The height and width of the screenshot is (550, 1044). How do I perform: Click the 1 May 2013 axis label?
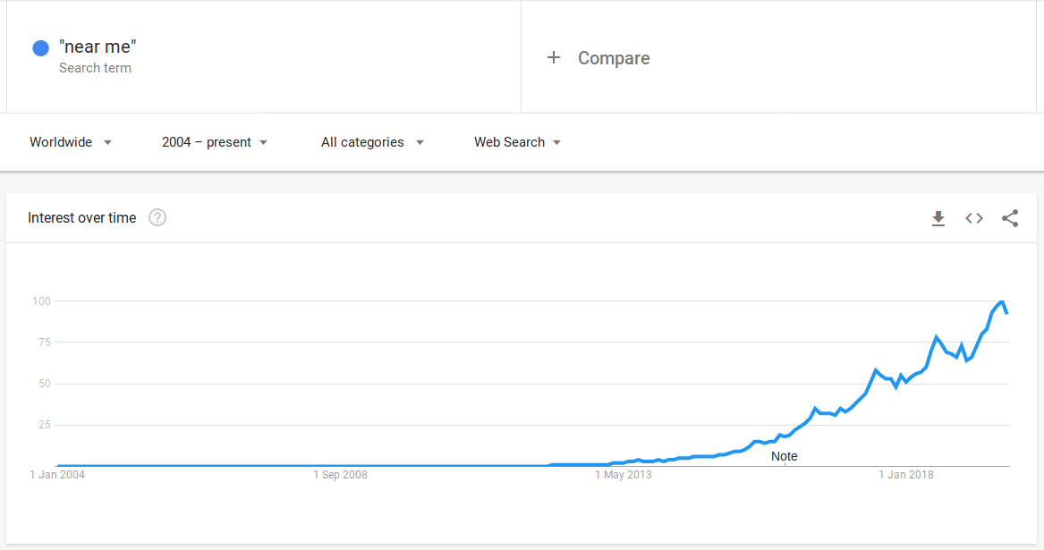[624, 475]
